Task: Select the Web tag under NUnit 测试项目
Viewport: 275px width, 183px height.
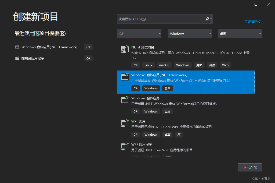Action: pos(225,65)
